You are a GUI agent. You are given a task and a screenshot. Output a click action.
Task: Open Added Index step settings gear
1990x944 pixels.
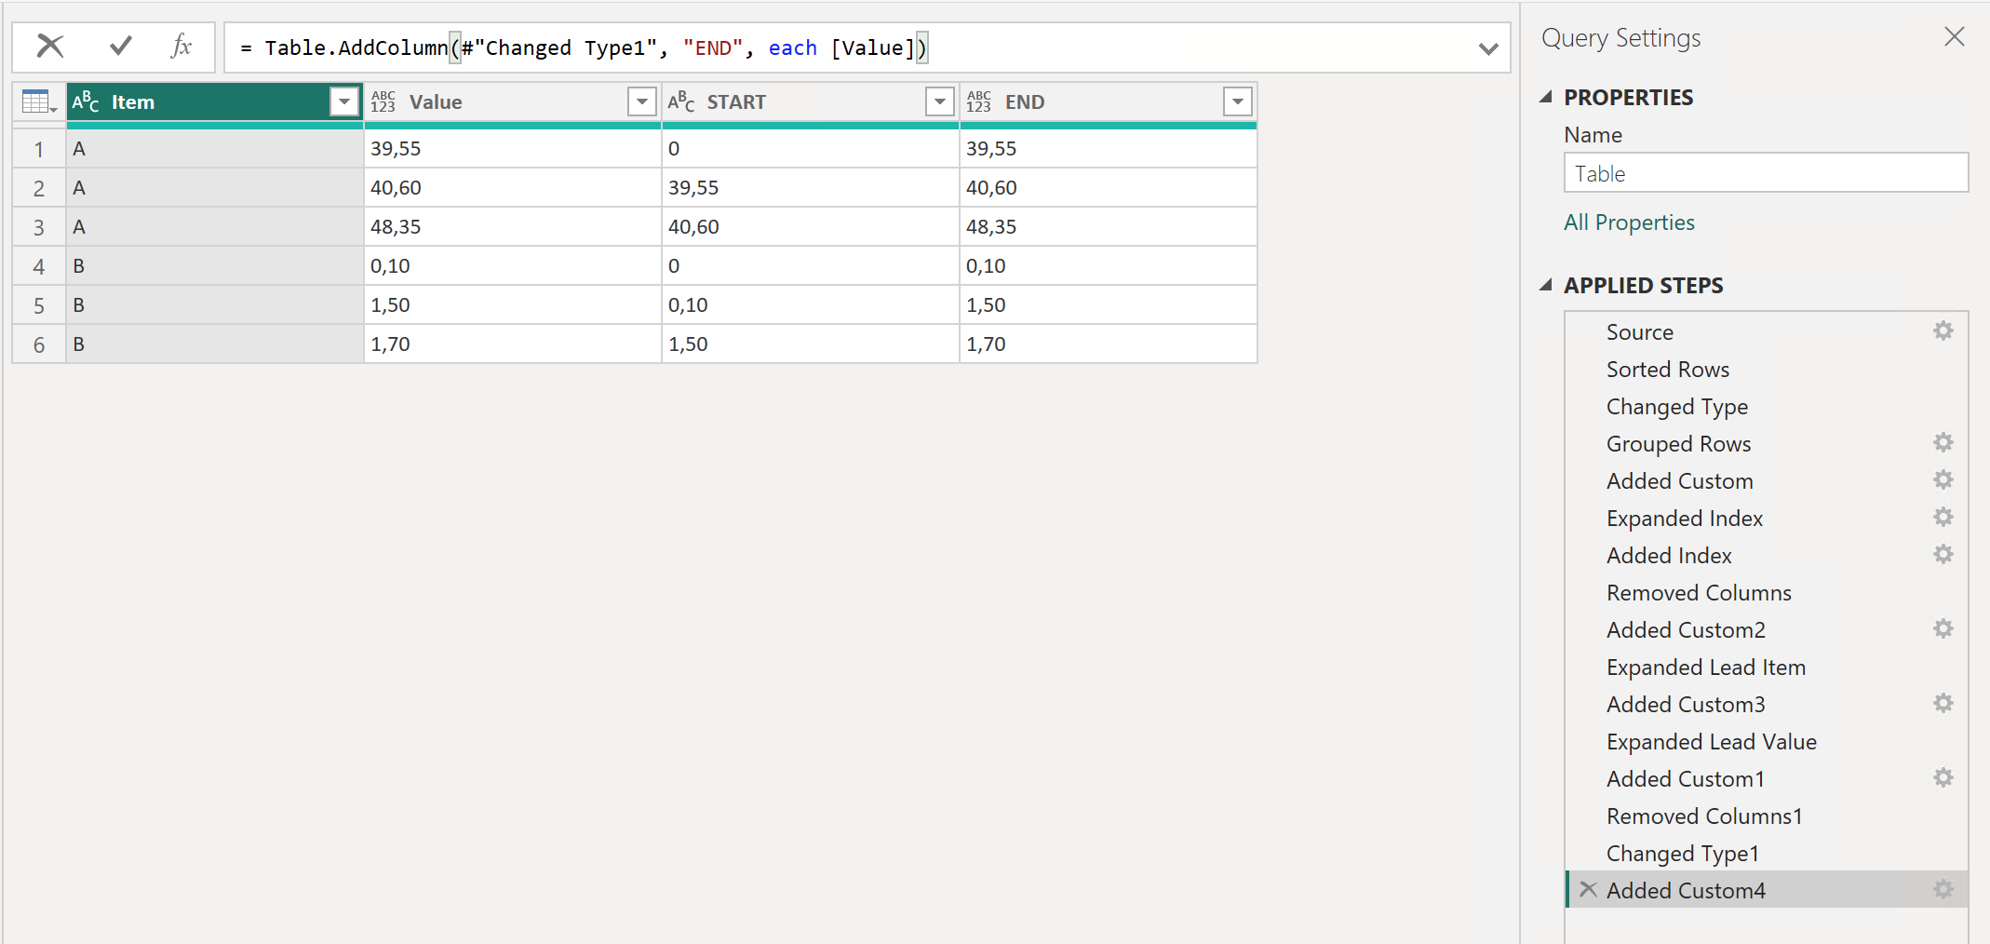[1943, 554]
